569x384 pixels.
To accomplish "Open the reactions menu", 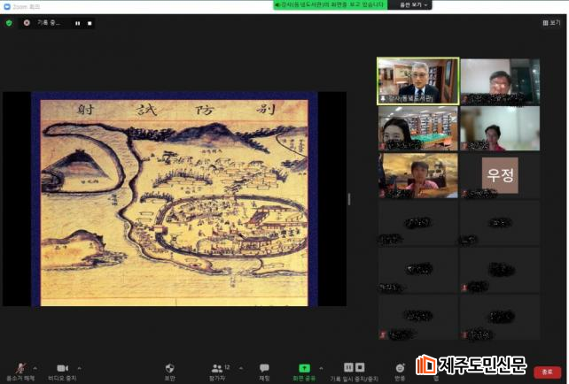I will tap(400, 368).
